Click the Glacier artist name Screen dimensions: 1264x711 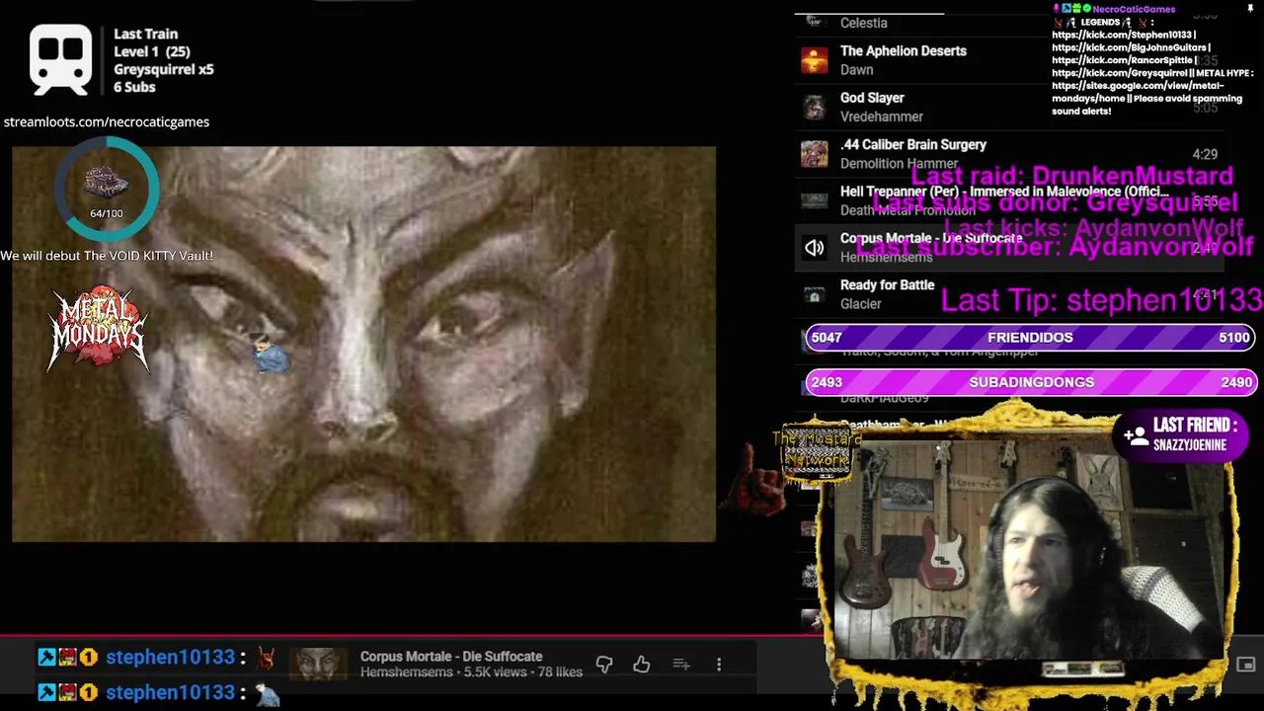coord(860,303)
